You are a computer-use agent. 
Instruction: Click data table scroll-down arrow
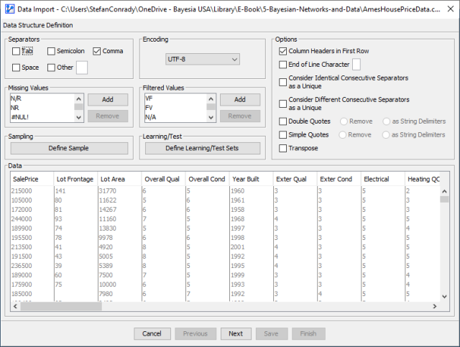click(x=444, y=297)
